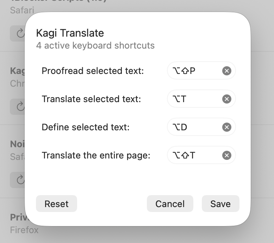274x243 pixels.
Task: Clear the Define selected text shortcut
Action: (227, 127)
